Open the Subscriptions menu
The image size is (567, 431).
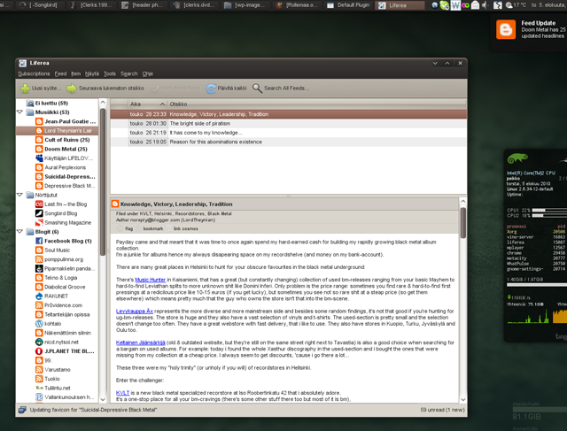34,73
